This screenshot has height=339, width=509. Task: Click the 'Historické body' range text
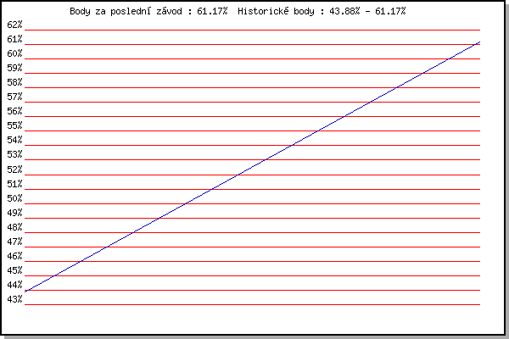pos(277,11)
